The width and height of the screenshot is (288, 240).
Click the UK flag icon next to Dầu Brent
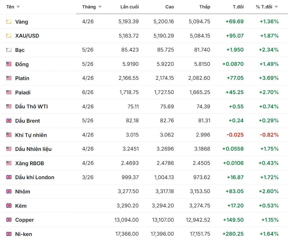pos(9,121)
